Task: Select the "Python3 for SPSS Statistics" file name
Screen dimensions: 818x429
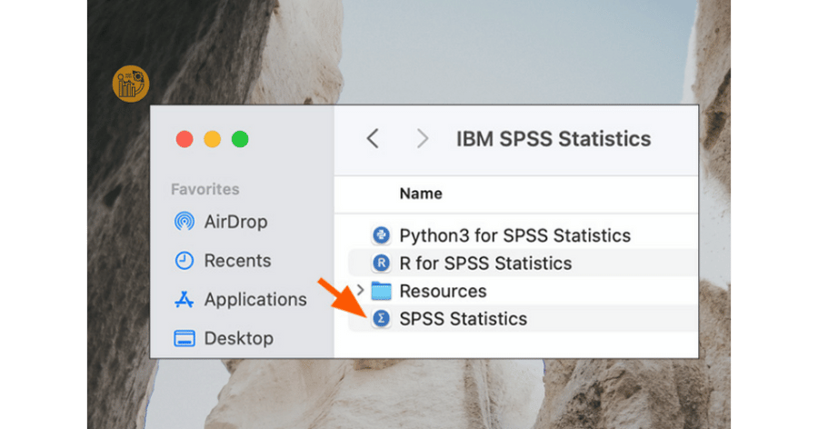Action: point(515,236)
